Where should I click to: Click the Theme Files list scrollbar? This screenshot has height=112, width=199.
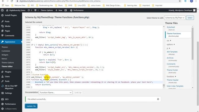pyautogui.click(x=192, y=44)
